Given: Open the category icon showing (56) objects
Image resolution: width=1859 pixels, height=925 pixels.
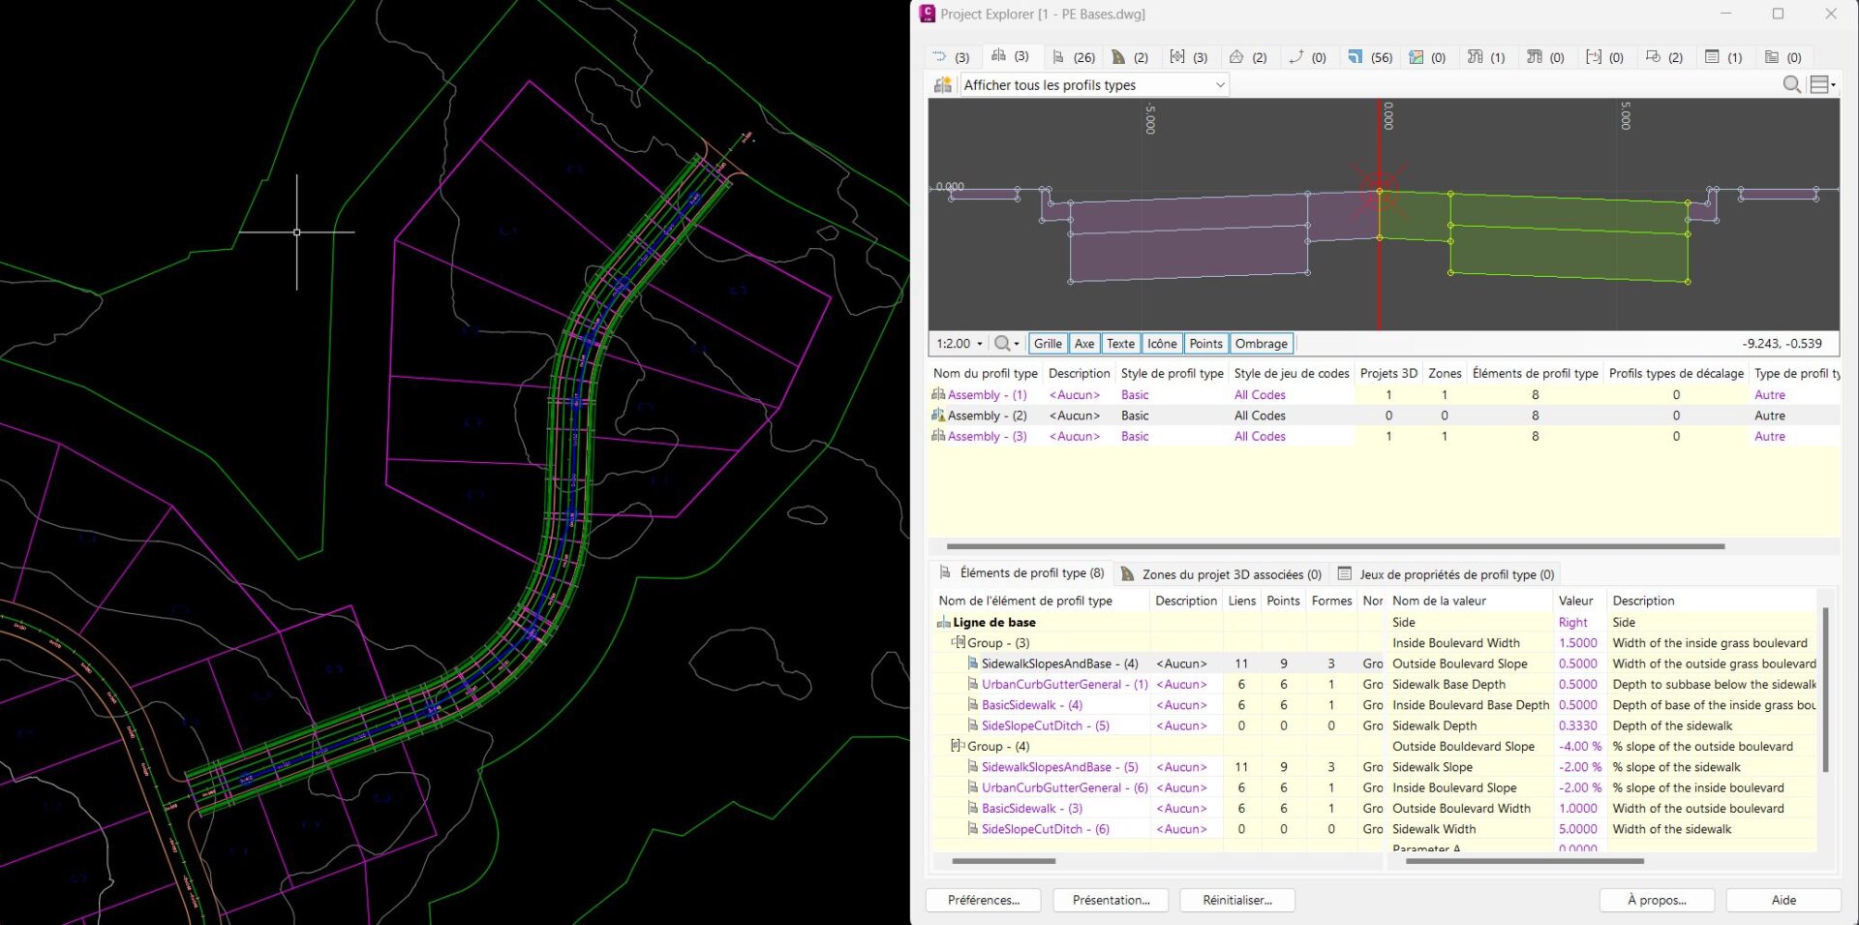Looking at the screenshot, I should pyautogui.click(x=1356, y=56).
